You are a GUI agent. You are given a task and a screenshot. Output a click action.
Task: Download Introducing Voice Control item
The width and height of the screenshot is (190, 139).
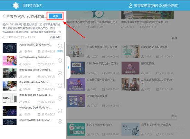tap(60, 73)
